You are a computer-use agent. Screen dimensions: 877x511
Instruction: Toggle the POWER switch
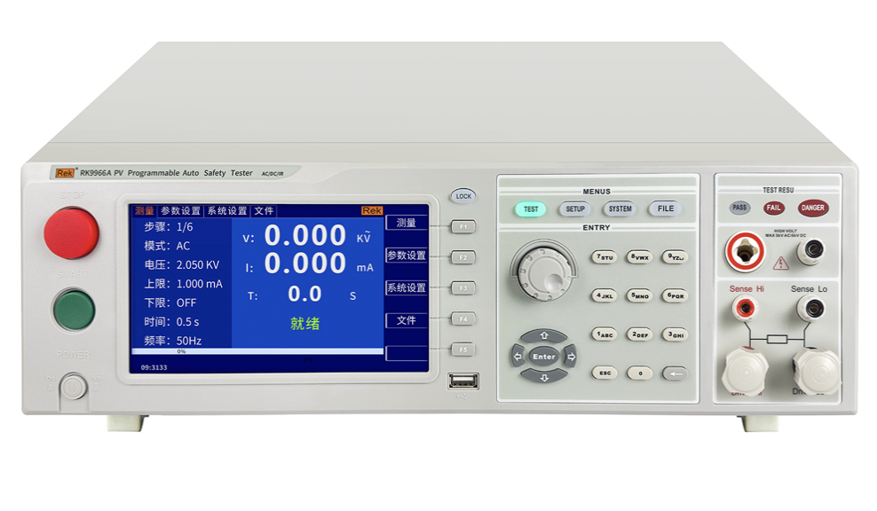(x=74, y=386)
